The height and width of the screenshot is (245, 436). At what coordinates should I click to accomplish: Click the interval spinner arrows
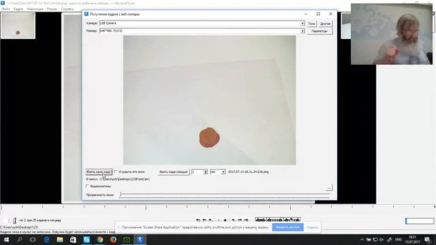point(206,172)
